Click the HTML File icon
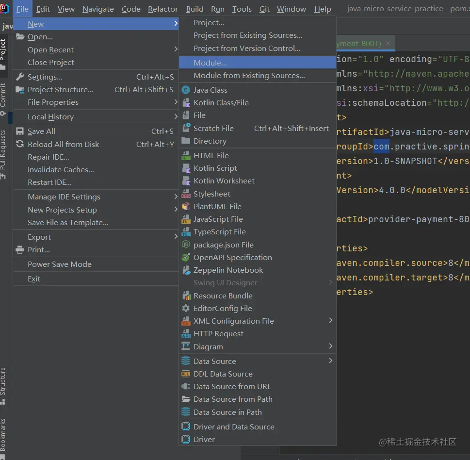This screenshot has width=470, height=460. pyautogui.click(x=186, y=155)
